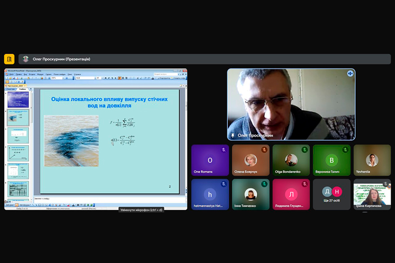Image resolution: width=395 pixels, height=263 pixels.
Task: Click the Open file icon in PowerPoint toolbar
Action: pos(11,78)
